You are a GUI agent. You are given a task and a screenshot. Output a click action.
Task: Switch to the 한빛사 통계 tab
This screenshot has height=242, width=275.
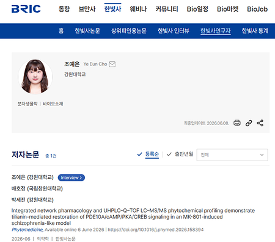pos(255,31)
